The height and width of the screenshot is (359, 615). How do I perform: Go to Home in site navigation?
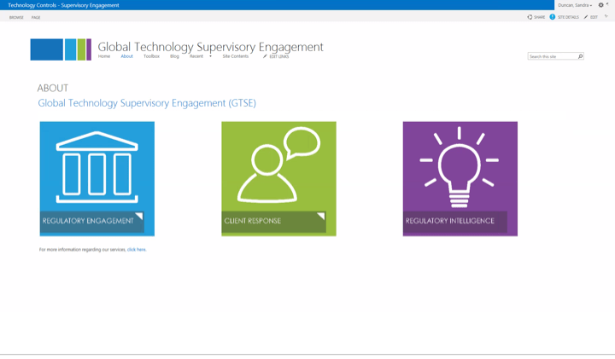[x=104, y=56]
